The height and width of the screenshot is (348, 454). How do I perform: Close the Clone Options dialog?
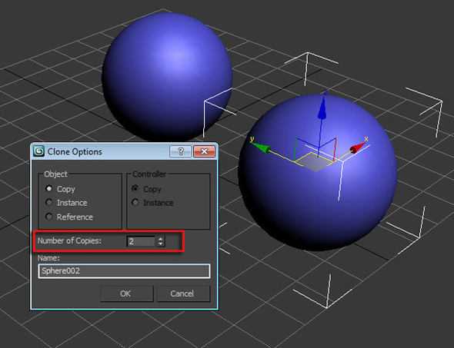pos(204,151)
